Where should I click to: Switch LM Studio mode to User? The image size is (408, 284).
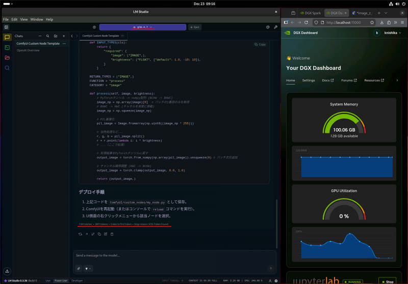[48, 280]
